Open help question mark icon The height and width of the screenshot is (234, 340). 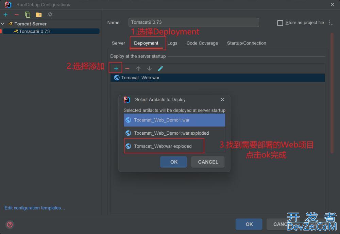pyautogui.click(x=10, y=225)
